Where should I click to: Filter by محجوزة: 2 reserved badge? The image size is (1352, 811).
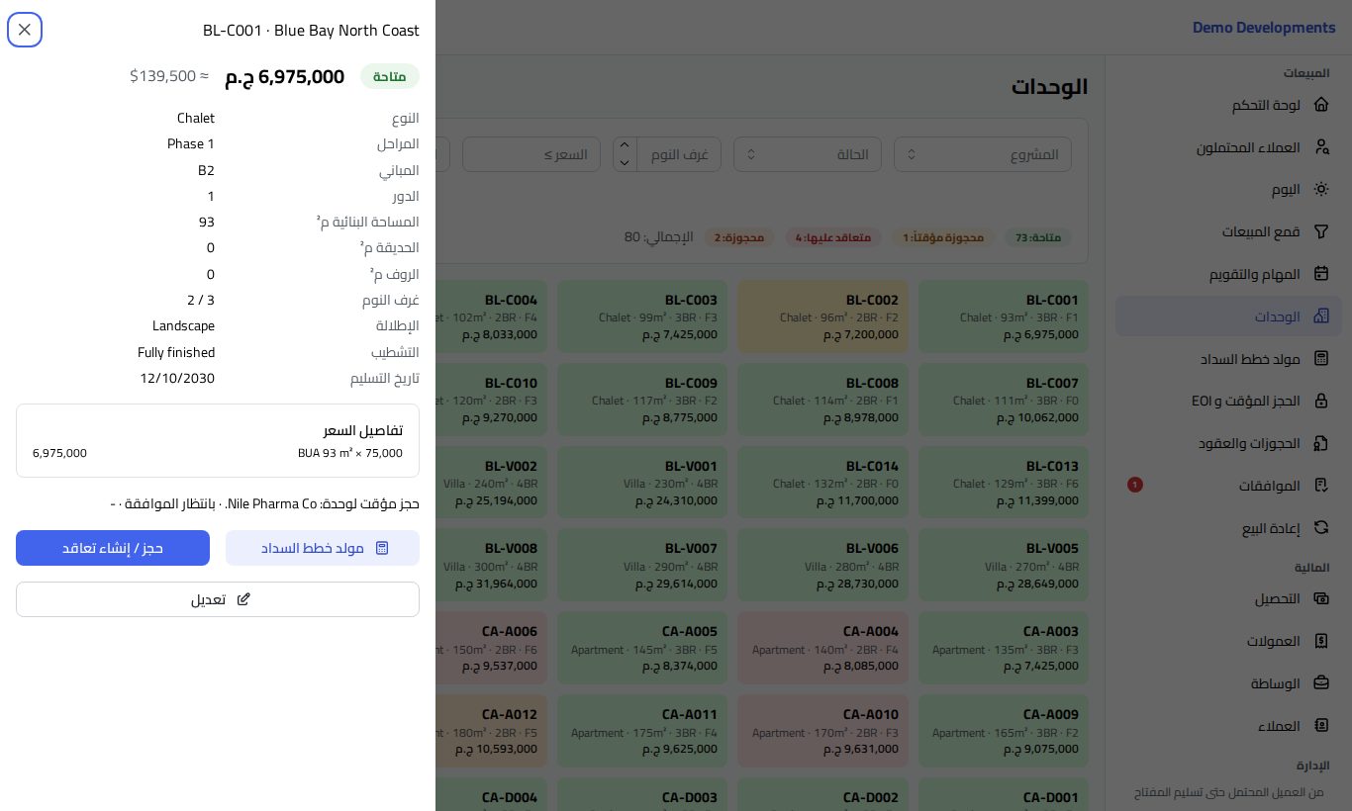[x=740, y=237]
